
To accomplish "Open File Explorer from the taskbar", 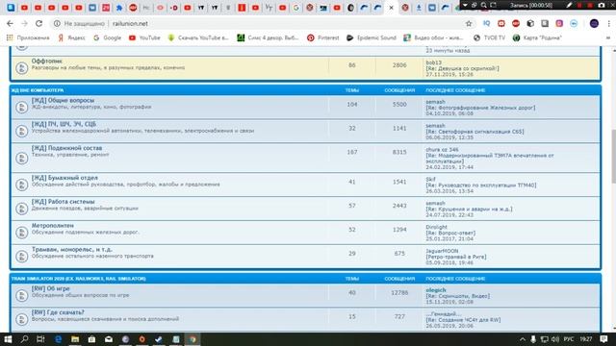I will (x=75, y=339).
